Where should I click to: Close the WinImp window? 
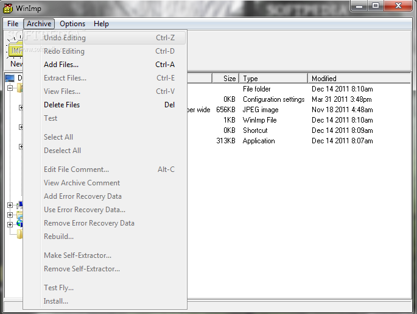click(x=398, y=6)
